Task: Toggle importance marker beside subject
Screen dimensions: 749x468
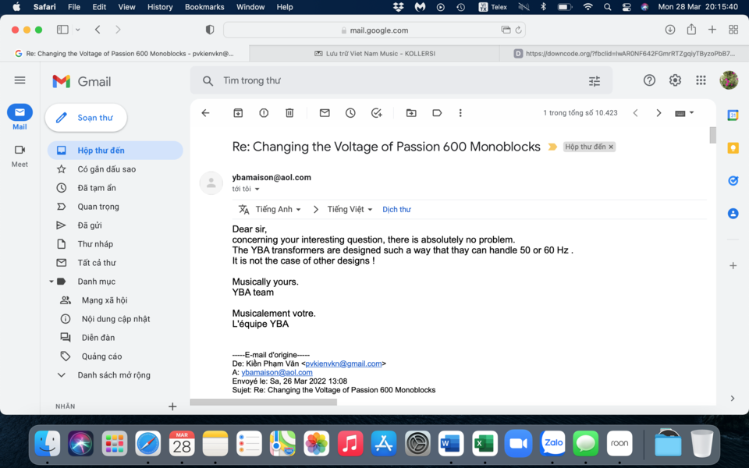Action: tap(552, 147)
